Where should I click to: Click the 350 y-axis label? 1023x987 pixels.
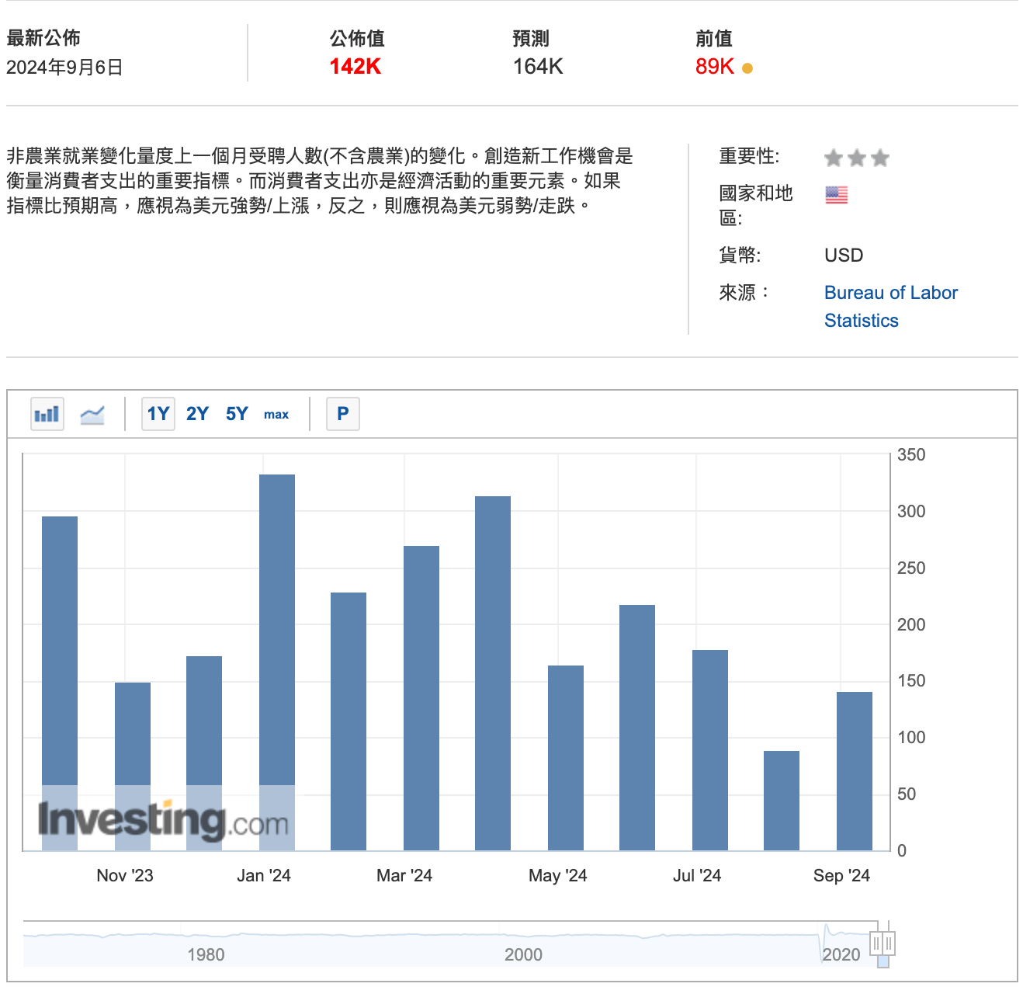pos(911,455)
